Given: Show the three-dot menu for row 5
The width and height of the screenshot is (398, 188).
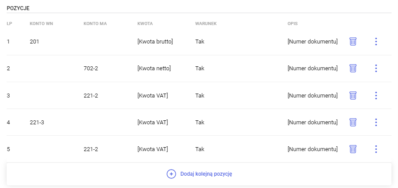Looking at the screenshot, I should [x=376, y=149].
